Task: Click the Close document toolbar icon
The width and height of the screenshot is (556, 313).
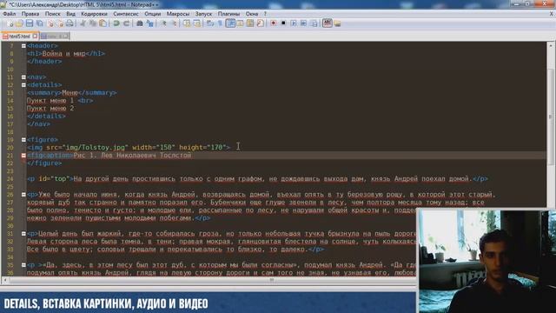Action: click(x=50, y=23)
